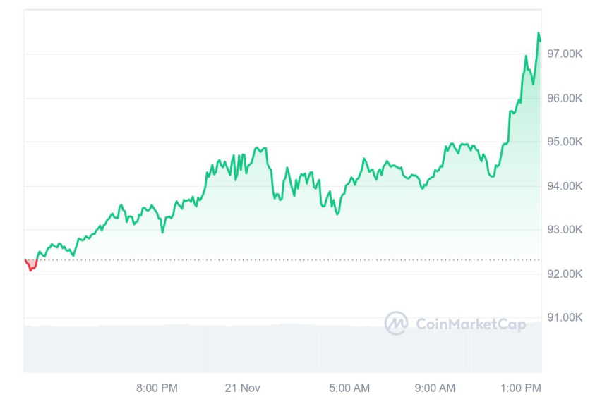Click the CoinMarketCap logo icon
The height and width of the screenshot is (404, 607).
tap(396, 323)
